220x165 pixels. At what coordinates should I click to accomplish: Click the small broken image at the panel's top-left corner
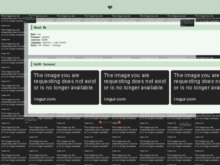click(x=29, y=20)
